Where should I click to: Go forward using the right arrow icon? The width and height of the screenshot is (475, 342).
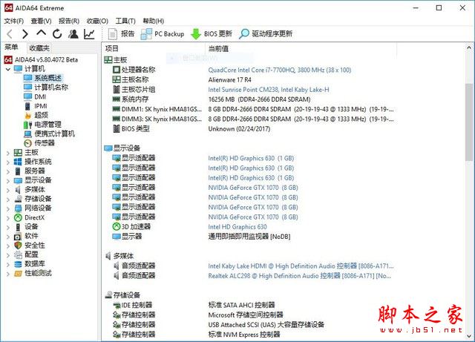[x=25, y=33]
